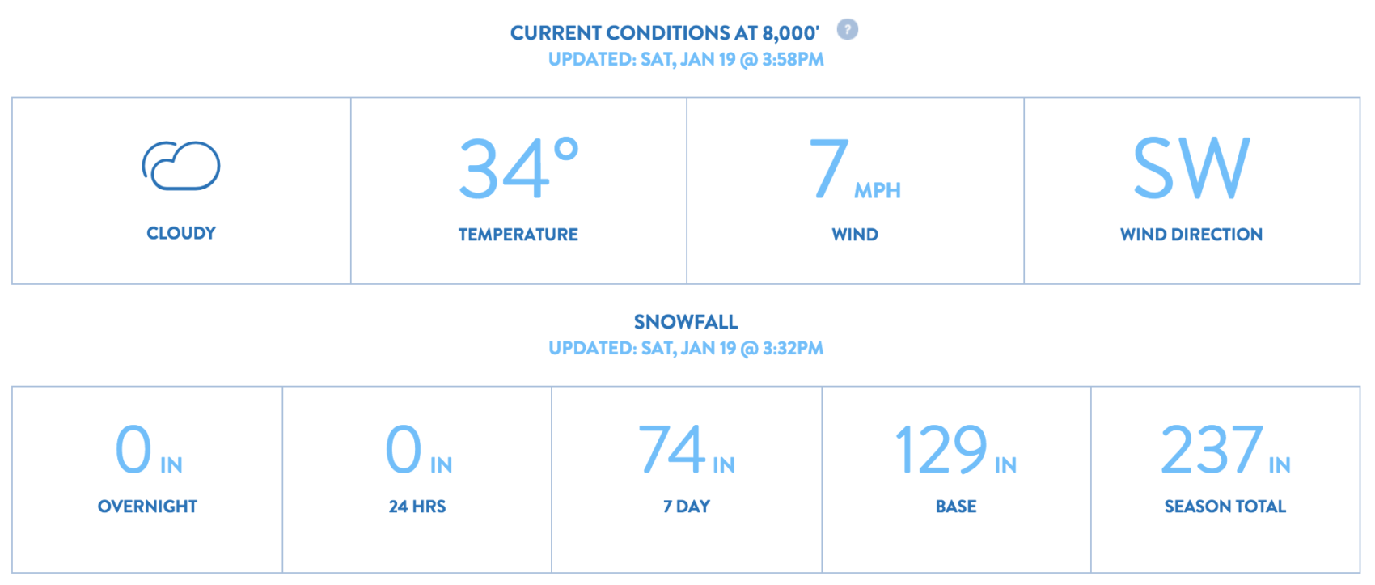Image resolution: width=1375 pixels, height=585 pixels.
Task: Click the cloudy weather cloud icon
Action: (x=181, y=166)
